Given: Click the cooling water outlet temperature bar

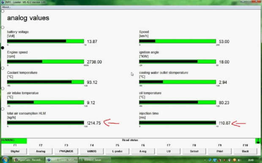Looking at the screenshot, I should (x=177, y=82).
